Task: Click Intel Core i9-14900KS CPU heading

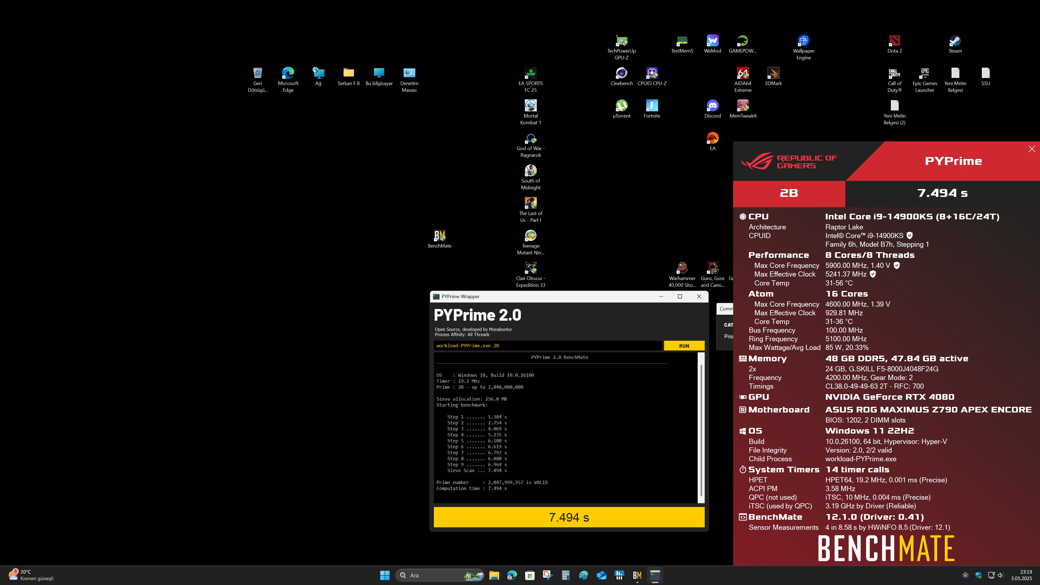Action: [x=912, y=216]
